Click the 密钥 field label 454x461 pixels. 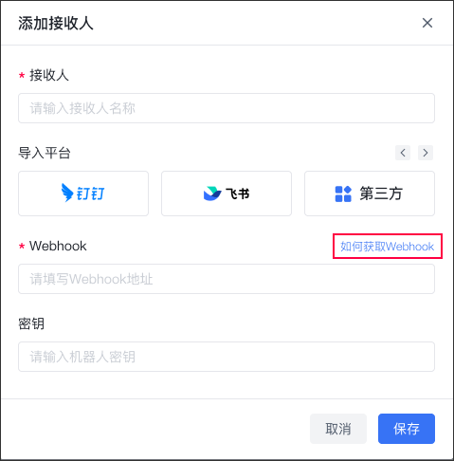coord(31,323)
